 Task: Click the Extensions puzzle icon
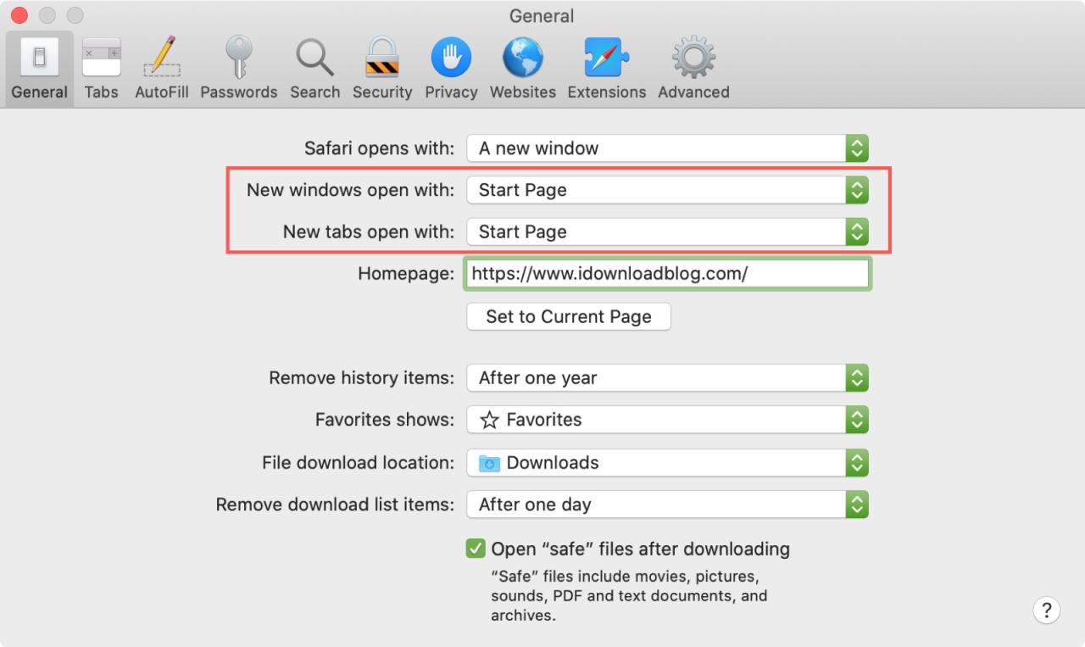[606, 66]
